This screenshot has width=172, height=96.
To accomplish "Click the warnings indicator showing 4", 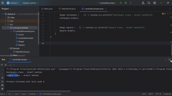I will pos(164,14).
